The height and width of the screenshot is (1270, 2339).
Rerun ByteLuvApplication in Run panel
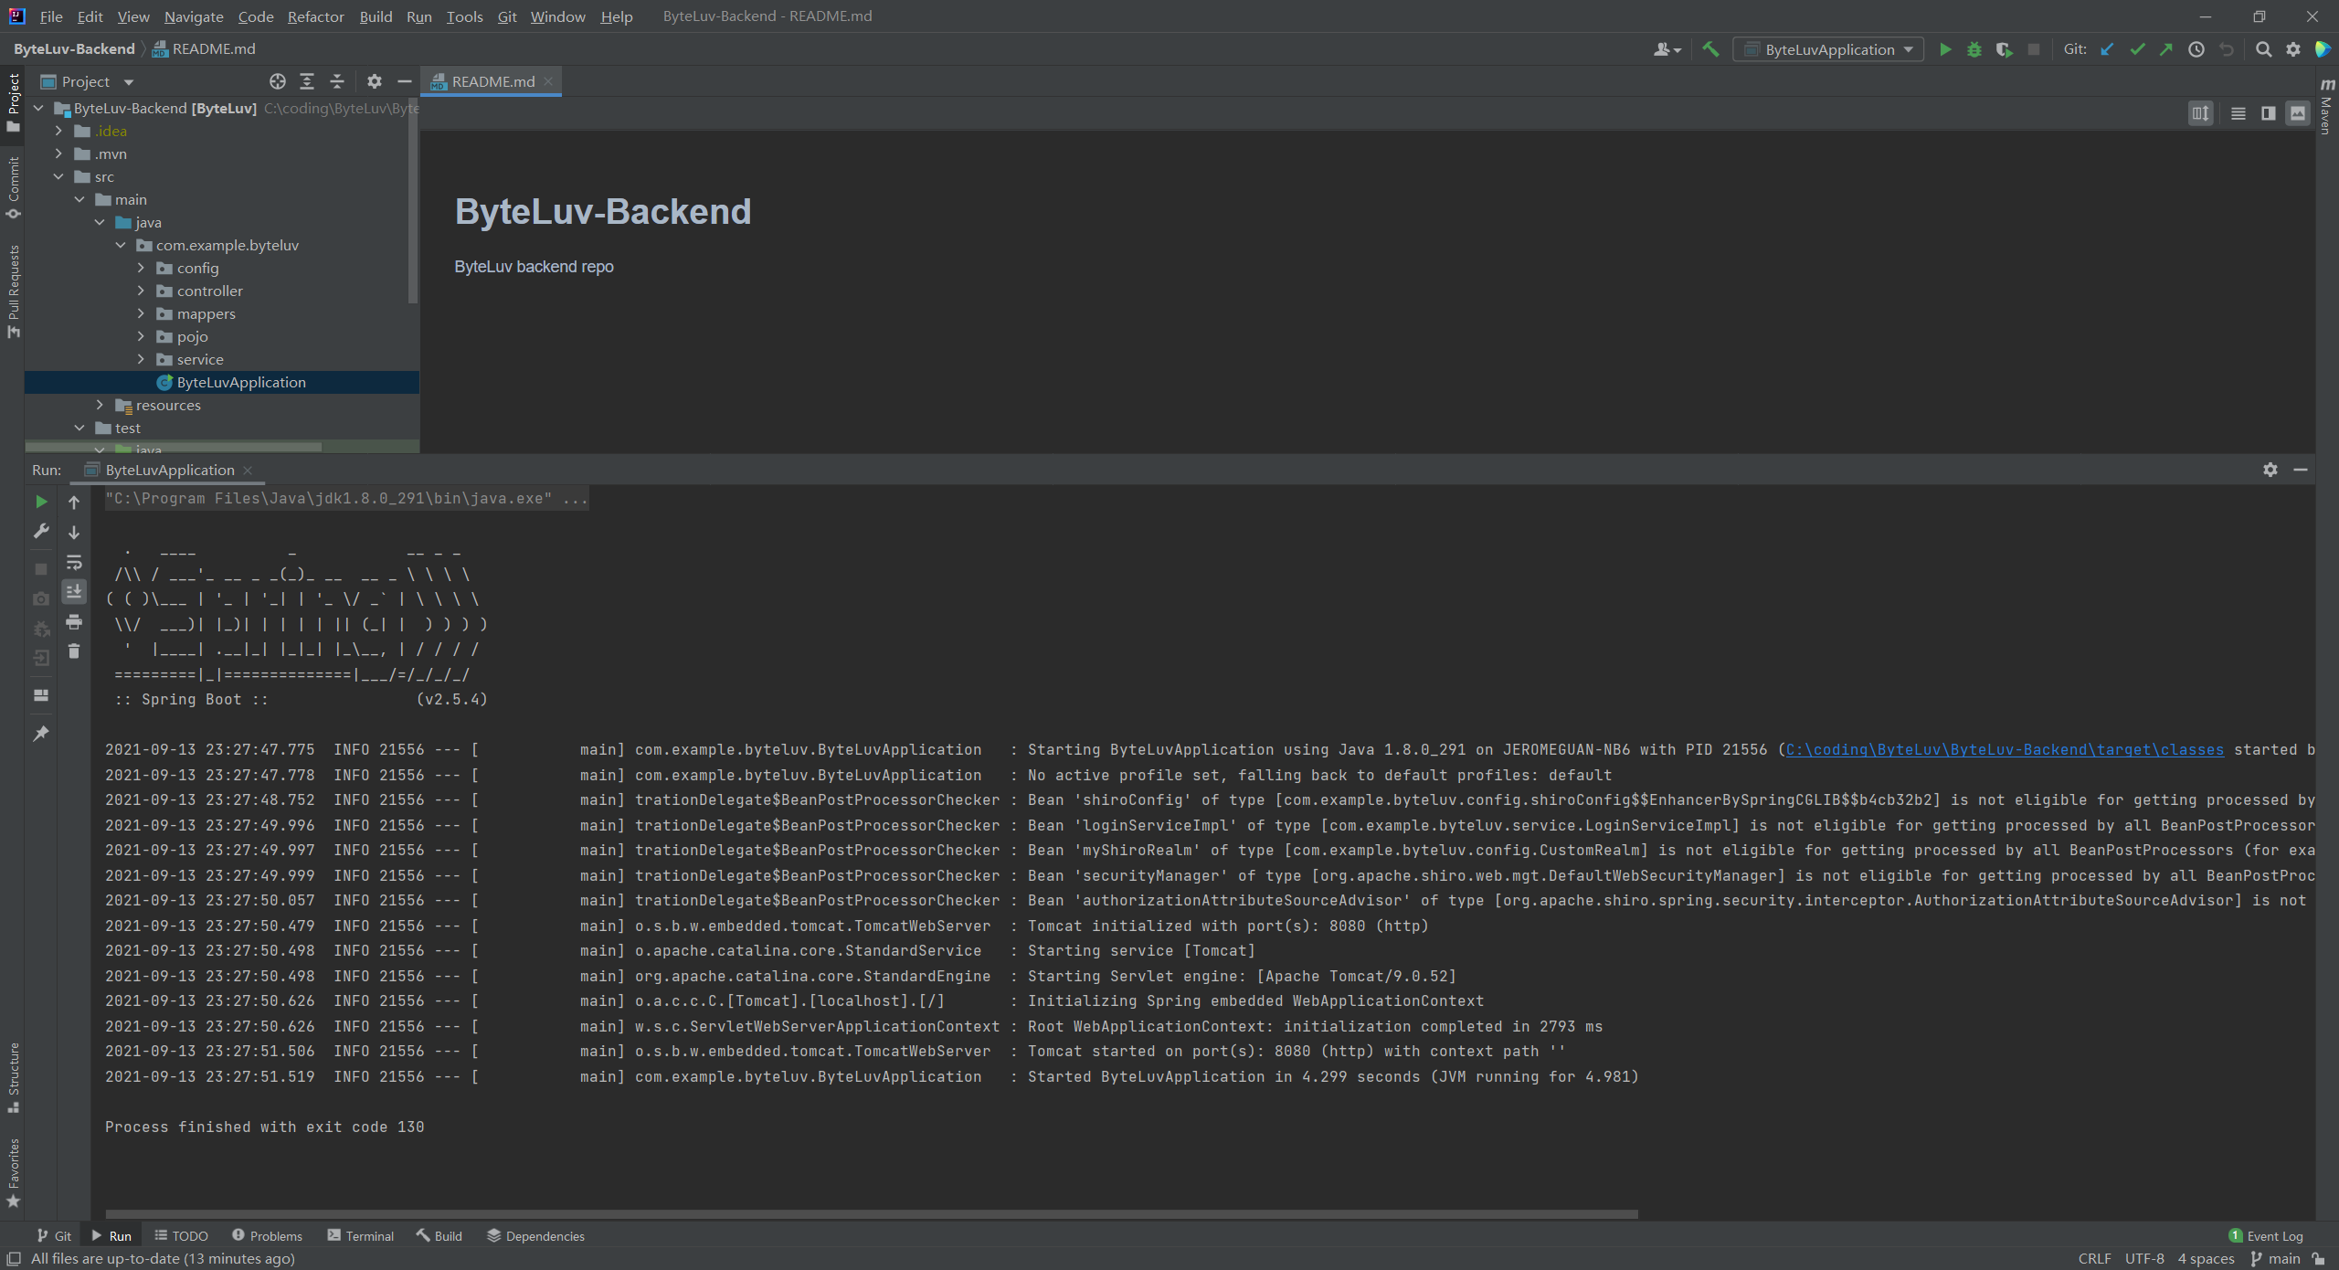click(x=41, y=502)
